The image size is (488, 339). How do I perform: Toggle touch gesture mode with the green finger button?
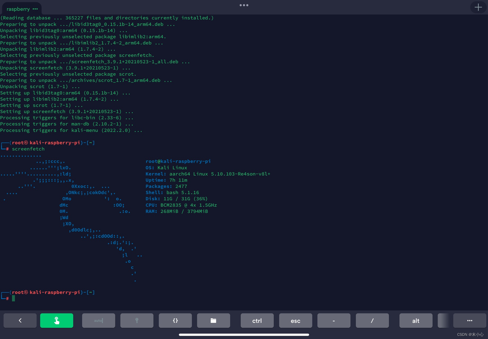pos(56,320)
